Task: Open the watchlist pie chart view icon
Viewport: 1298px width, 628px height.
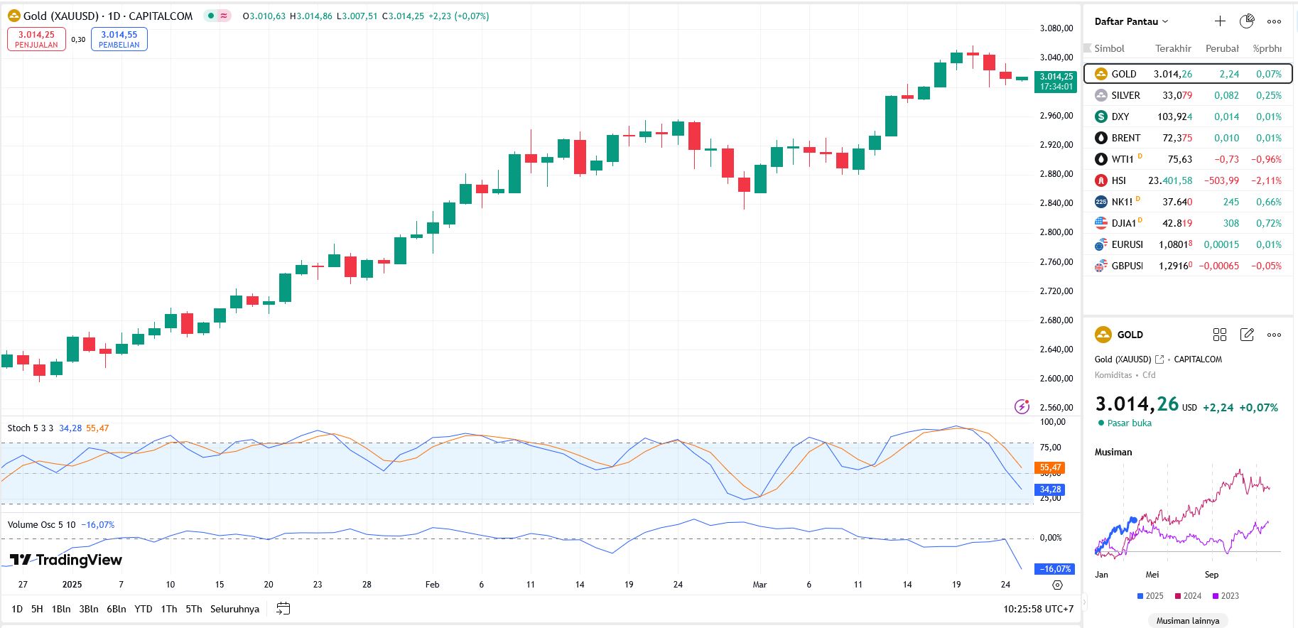Action: [x=1247, y=21]
